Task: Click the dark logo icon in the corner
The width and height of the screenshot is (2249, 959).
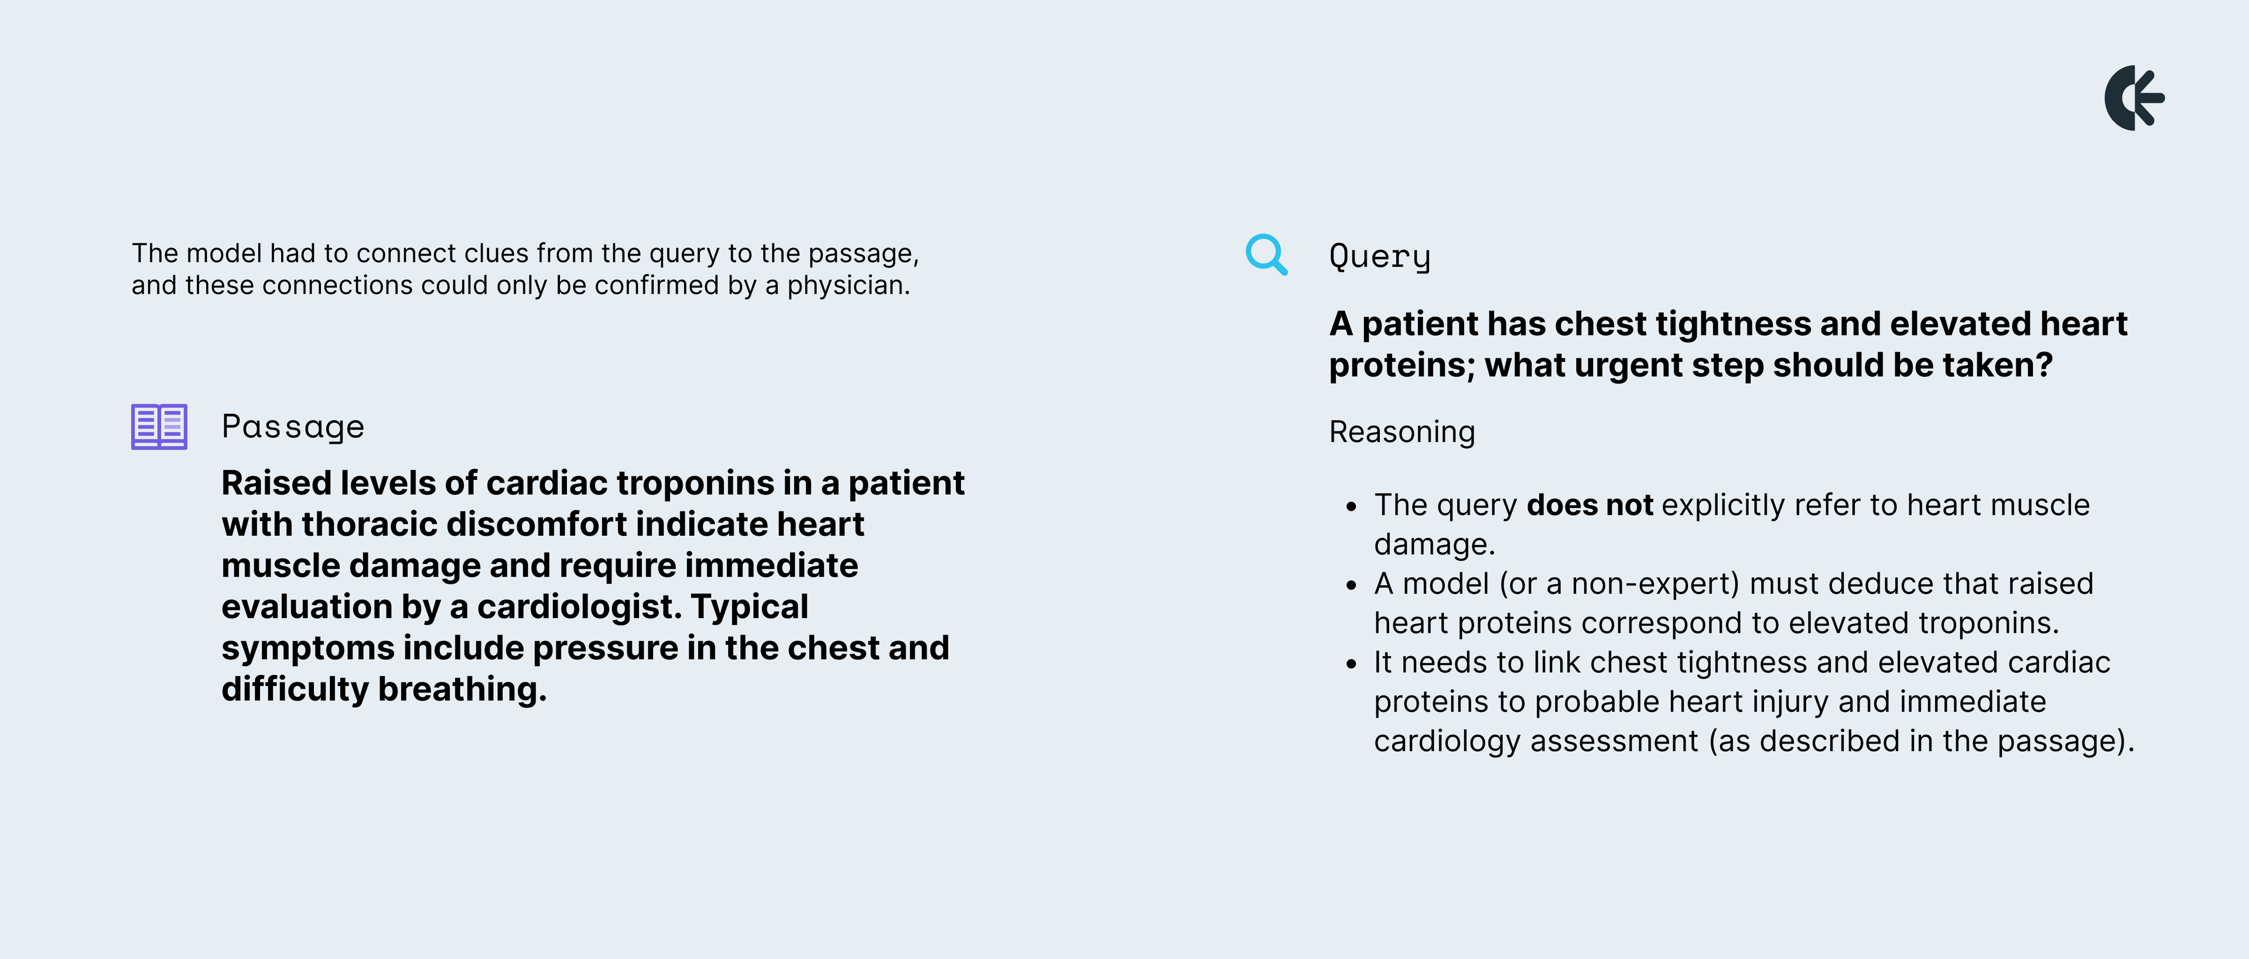Action: [x=2133, y=98]
